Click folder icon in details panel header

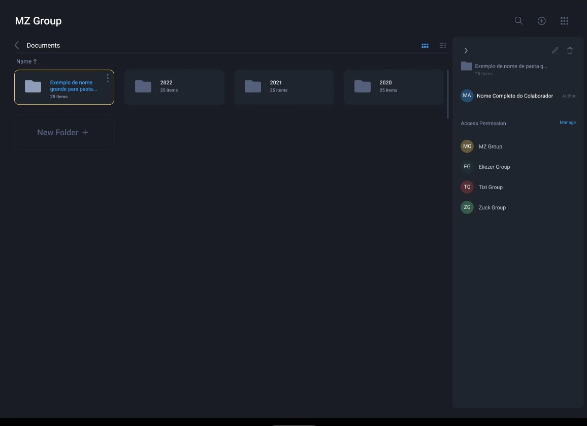(467, 66)
